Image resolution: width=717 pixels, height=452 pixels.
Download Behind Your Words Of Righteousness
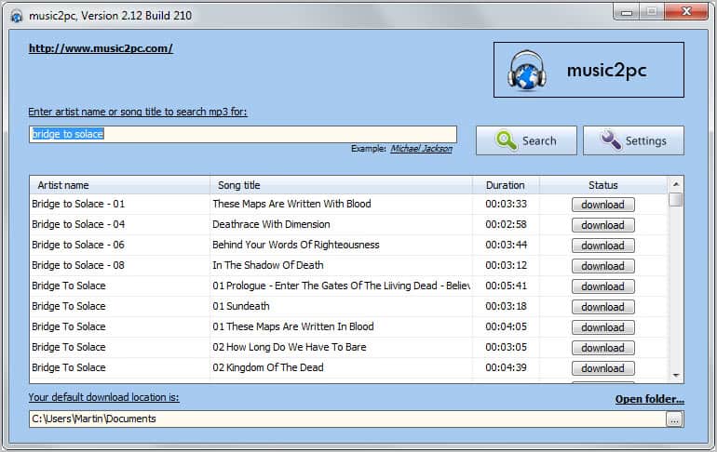[x=602, y=246]
